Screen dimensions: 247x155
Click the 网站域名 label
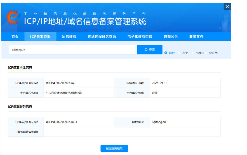(138, 122)
